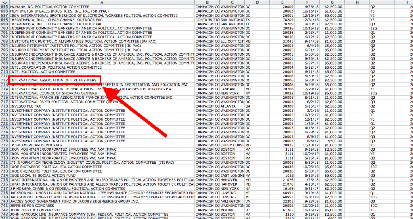Image resolution: width=413 pixels, height=219 pixels.
Task: Select the zip code 20825 cell
Action: 282,145
